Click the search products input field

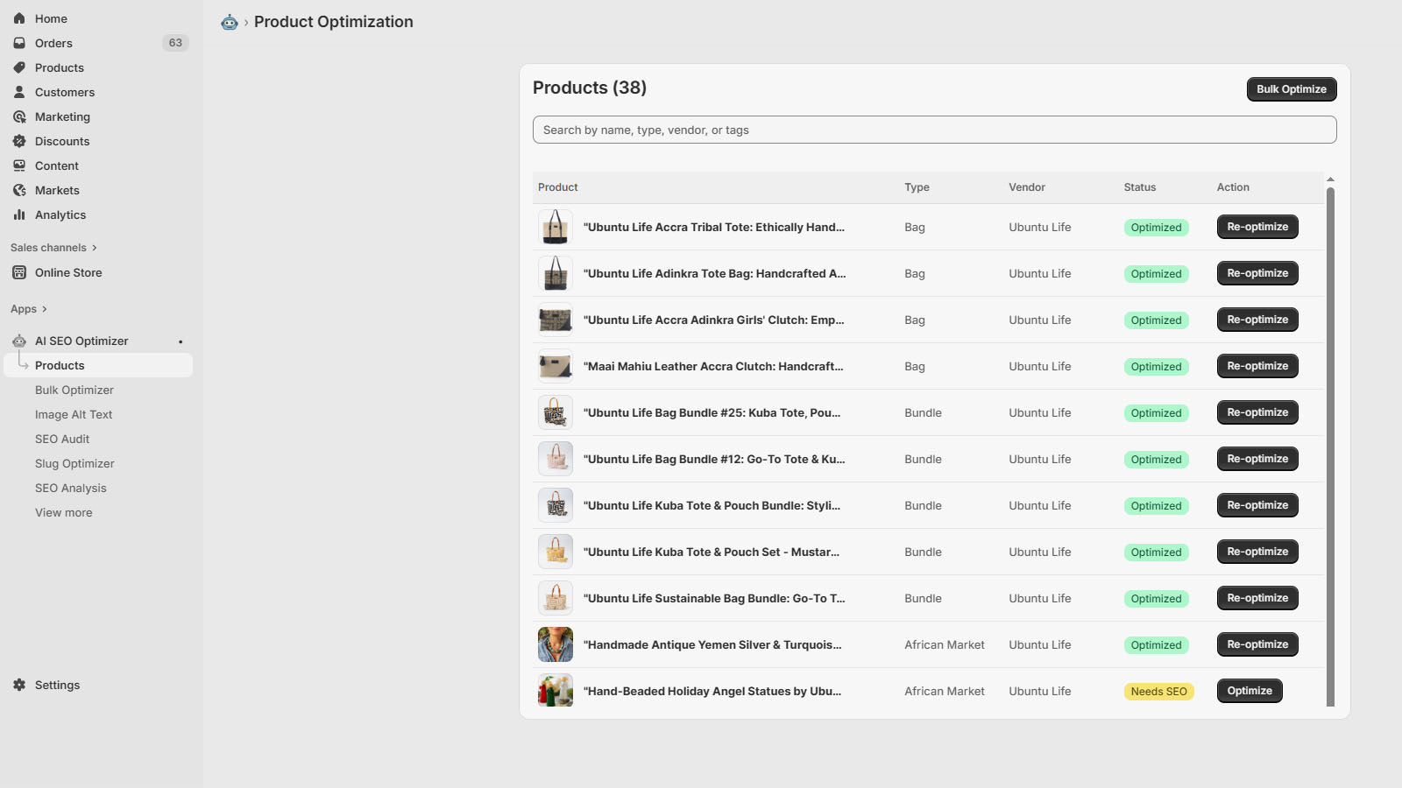(x=934, y=129)
